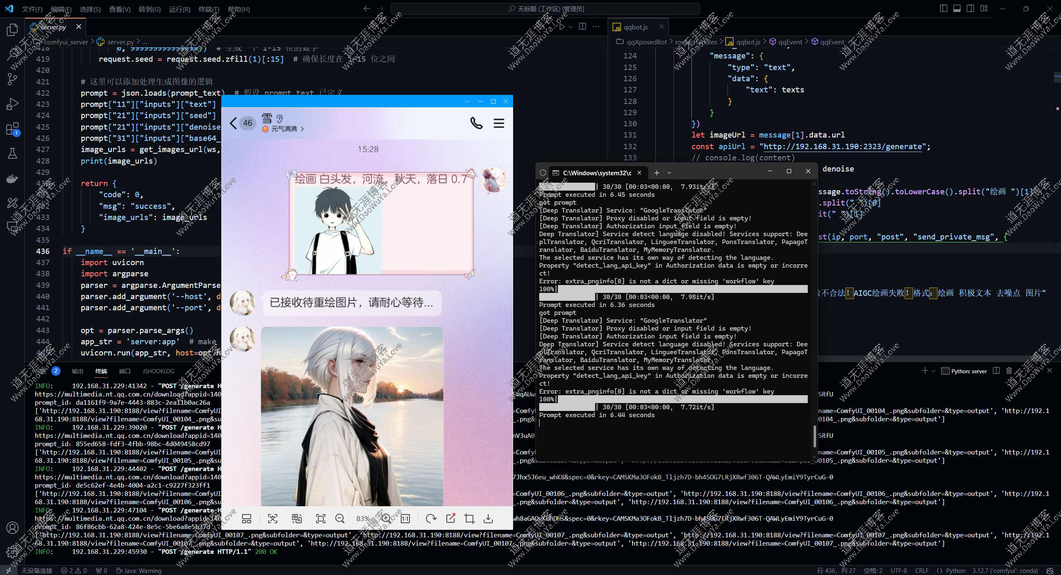Open new terminal profile dropdown in VS Code
Screen dimensions: 1061x575
click(x=933, y=371)
